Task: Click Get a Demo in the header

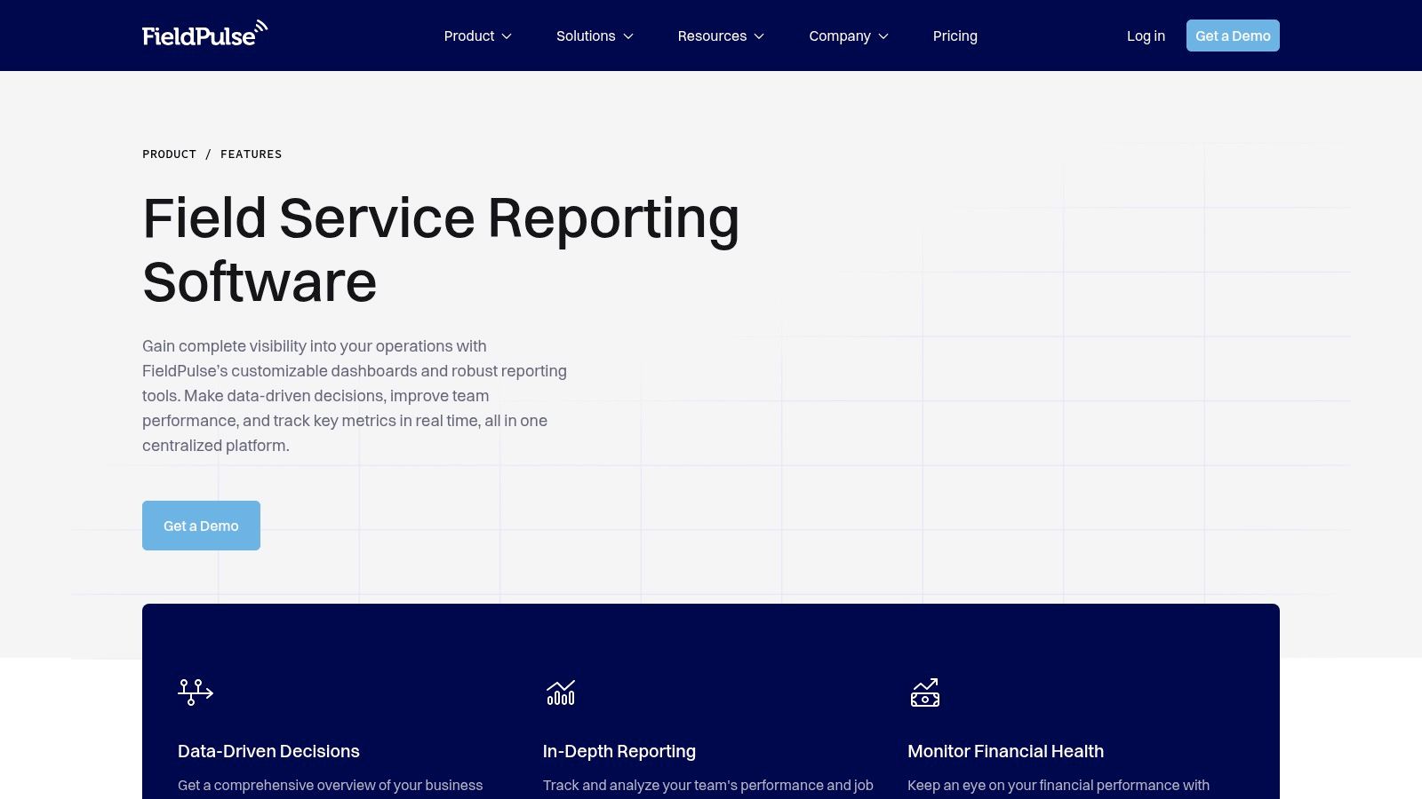Action: click(1233, 36)
